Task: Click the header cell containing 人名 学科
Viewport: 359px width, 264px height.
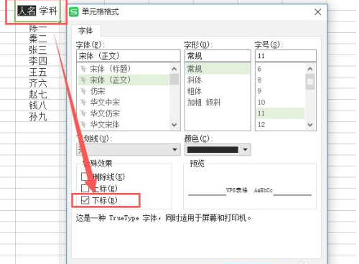Action: pyautogui.click(x=37, y=11)
